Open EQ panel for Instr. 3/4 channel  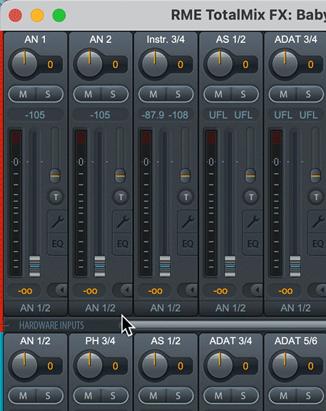pyautogui.click(x=188, y=244)
